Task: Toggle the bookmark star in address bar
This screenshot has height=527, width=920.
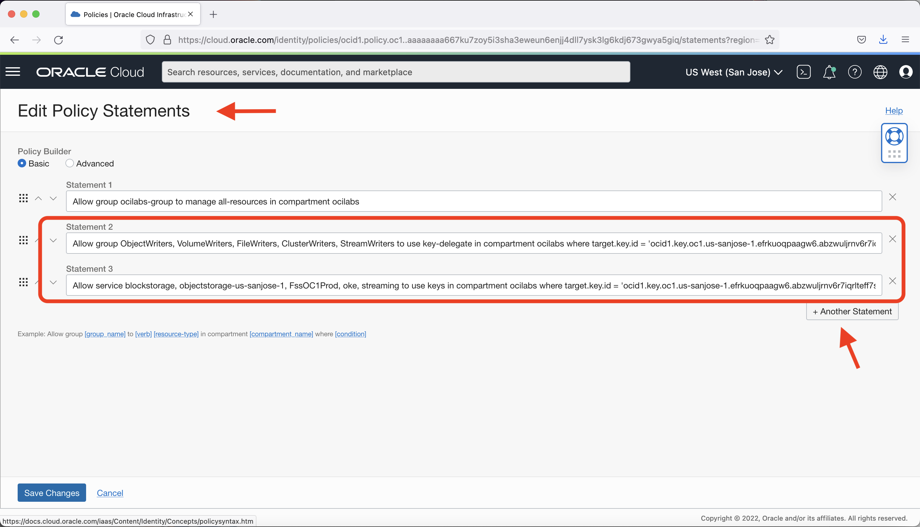Action: (770, 40)
